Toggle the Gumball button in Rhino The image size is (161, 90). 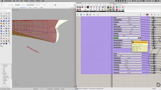click(38, 5)
